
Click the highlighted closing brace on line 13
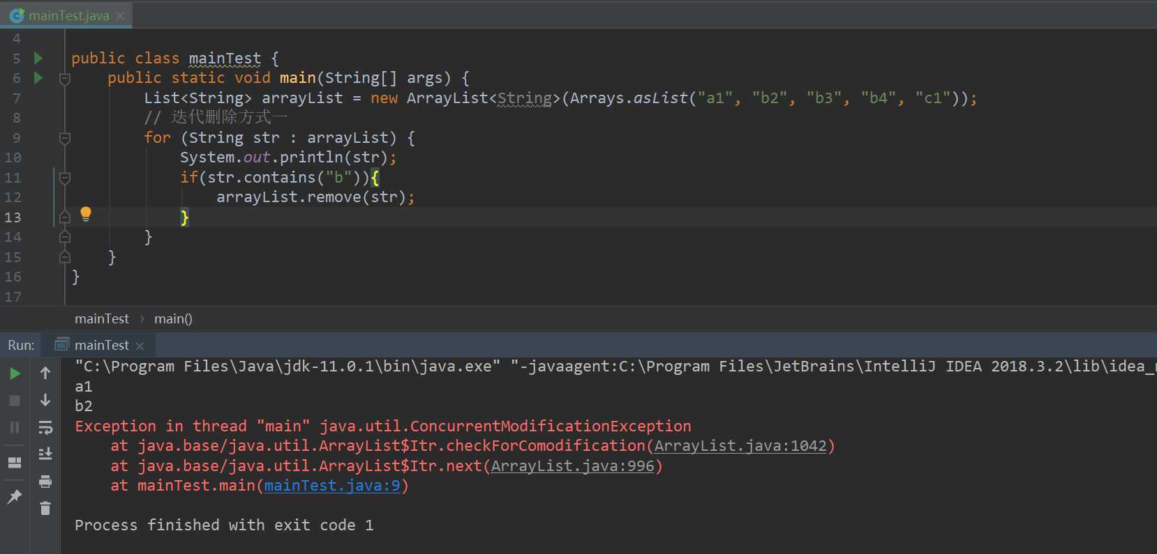coord(184,217)
